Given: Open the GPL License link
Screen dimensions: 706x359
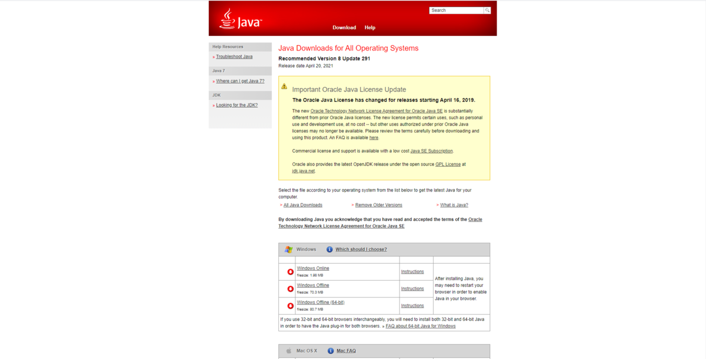Looking at the screenshot, I should tap(448, 165).
